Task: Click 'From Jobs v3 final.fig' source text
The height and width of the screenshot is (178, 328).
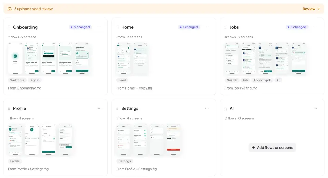Action: pyautogui.click(x=241, y=88)
